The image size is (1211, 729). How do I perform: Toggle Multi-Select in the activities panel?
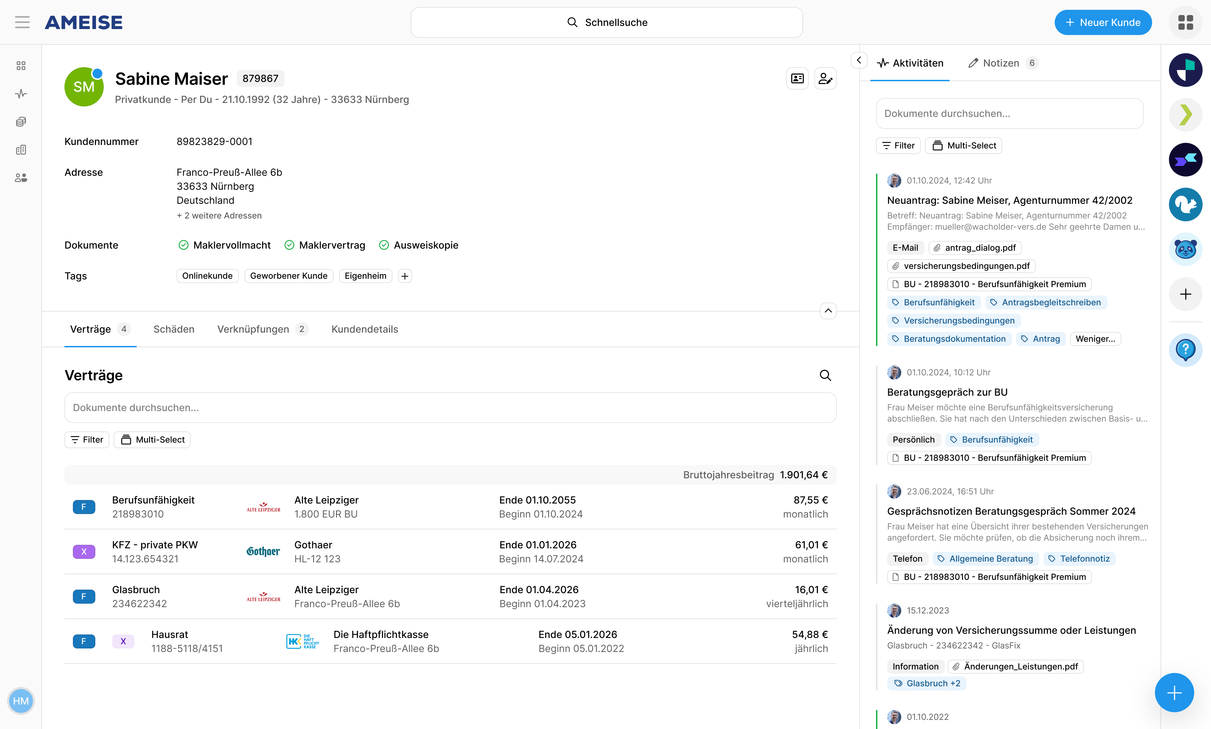(x=963, y=145)
